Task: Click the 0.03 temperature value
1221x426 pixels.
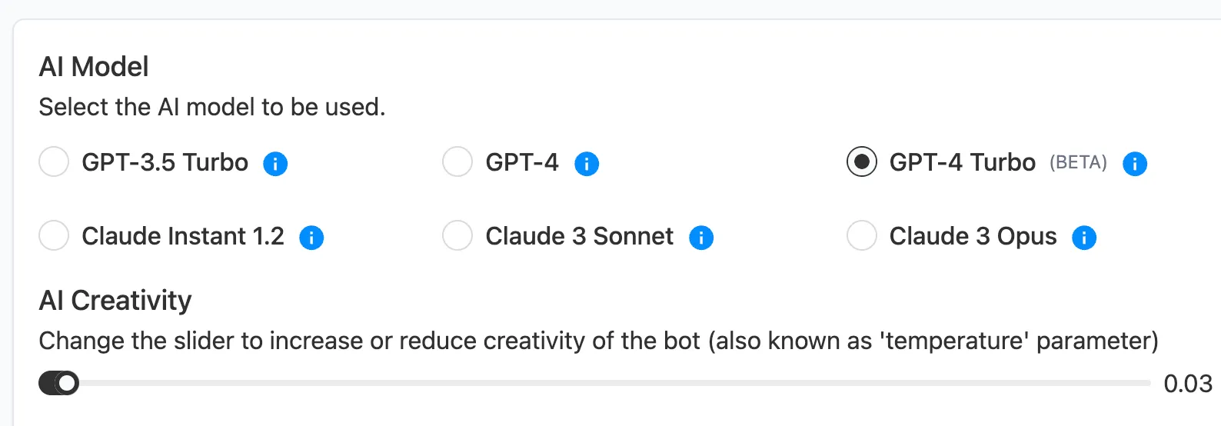Action: 1188,384
